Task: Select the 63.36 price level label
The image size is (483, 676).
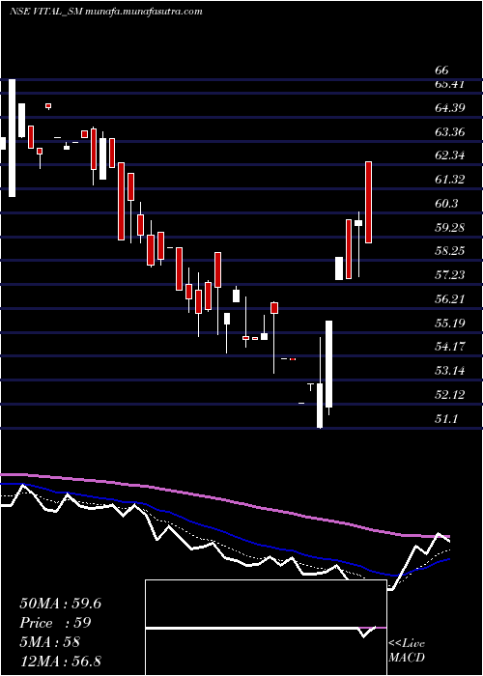Action: [x=450, y=131]
